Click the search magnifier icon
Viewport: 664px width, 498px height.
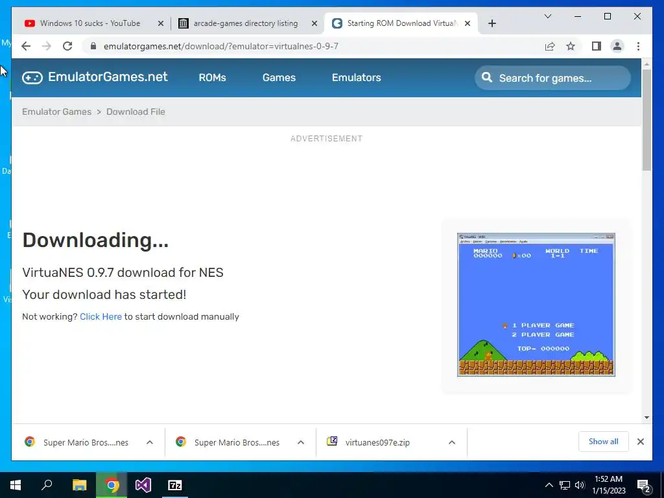(487, 78)
